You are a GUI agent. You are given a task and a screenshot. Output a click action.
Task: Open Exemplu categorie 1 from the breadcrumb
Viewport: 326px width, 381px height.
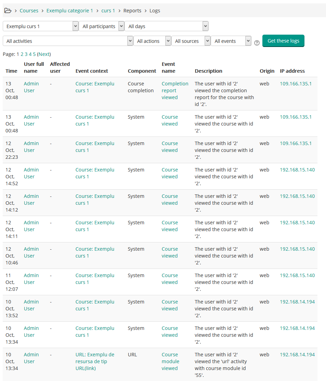[69, 10]
